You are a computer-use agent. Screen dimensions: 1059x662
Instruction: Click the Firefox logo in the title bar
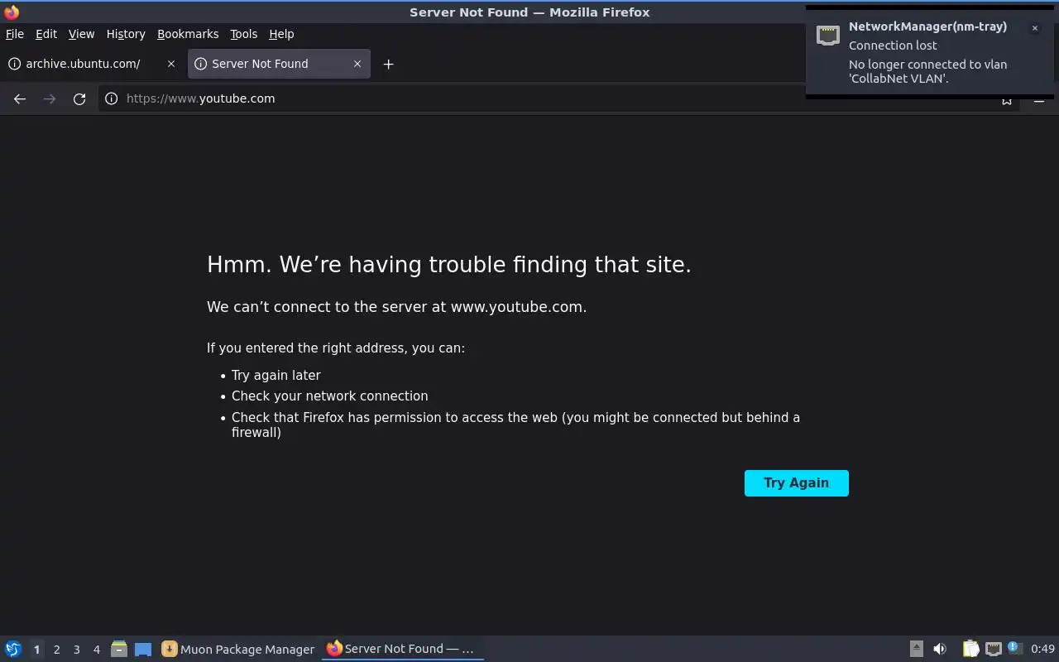tap(12, 12)
